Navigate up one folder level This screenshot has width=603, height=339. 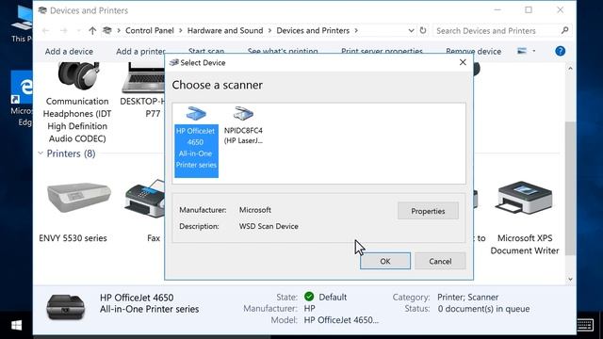(92, 31)
